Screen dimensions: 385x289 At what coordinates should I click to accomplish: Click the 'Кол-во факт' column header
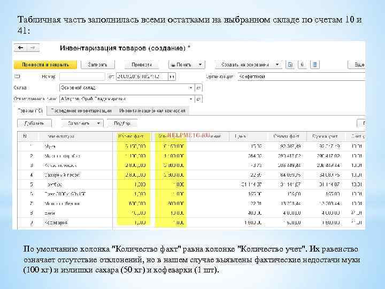point(132,136)
